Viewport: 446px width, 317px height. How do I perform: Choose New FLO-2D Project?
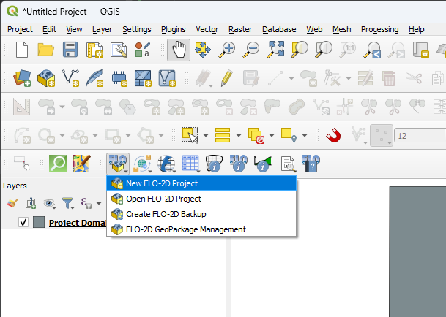coord(161,183)
